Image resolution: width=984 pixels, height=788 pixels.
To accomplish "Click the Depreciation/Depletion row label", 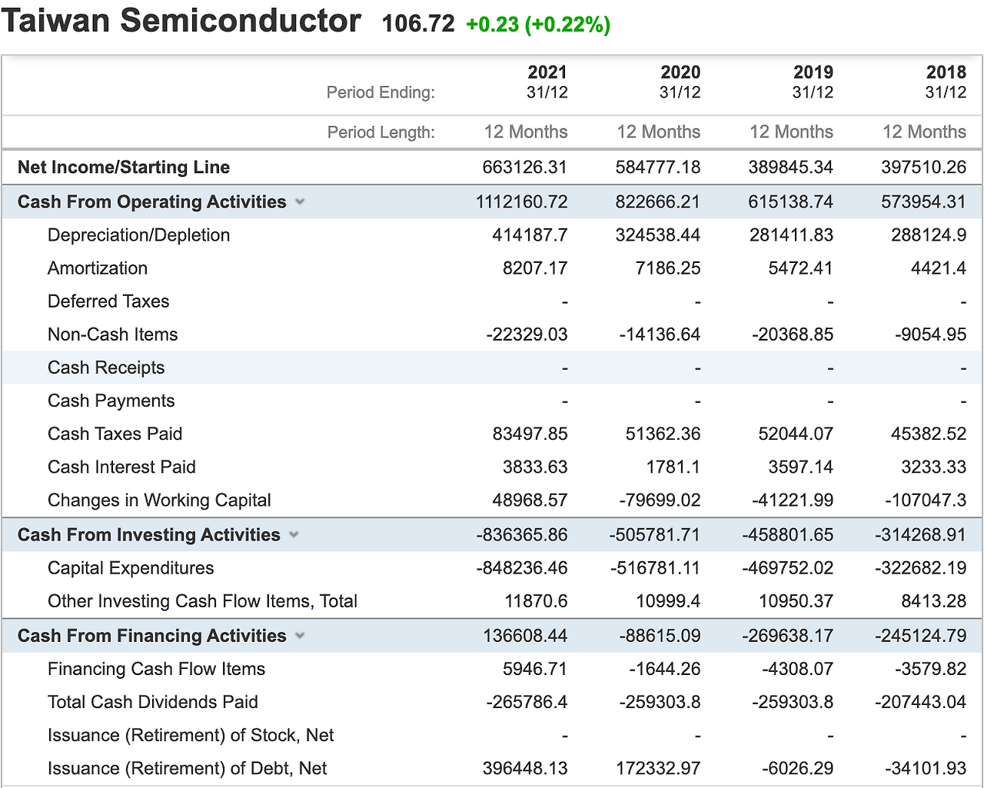I will 139,235.
